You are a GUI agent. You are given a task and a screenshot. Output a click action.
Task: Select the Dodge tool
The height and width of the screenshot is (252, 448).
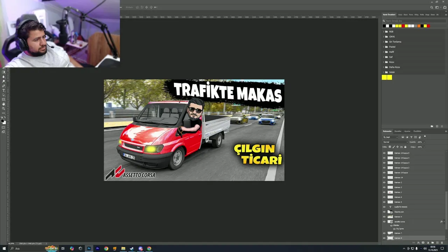point(3,81)
